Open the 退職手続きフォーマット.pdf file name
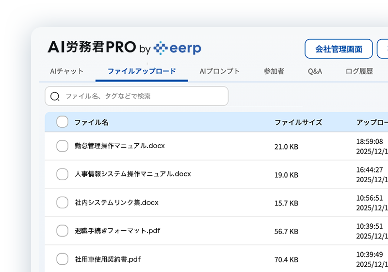This screenshot has width=388, height=272. coord(117,231)
